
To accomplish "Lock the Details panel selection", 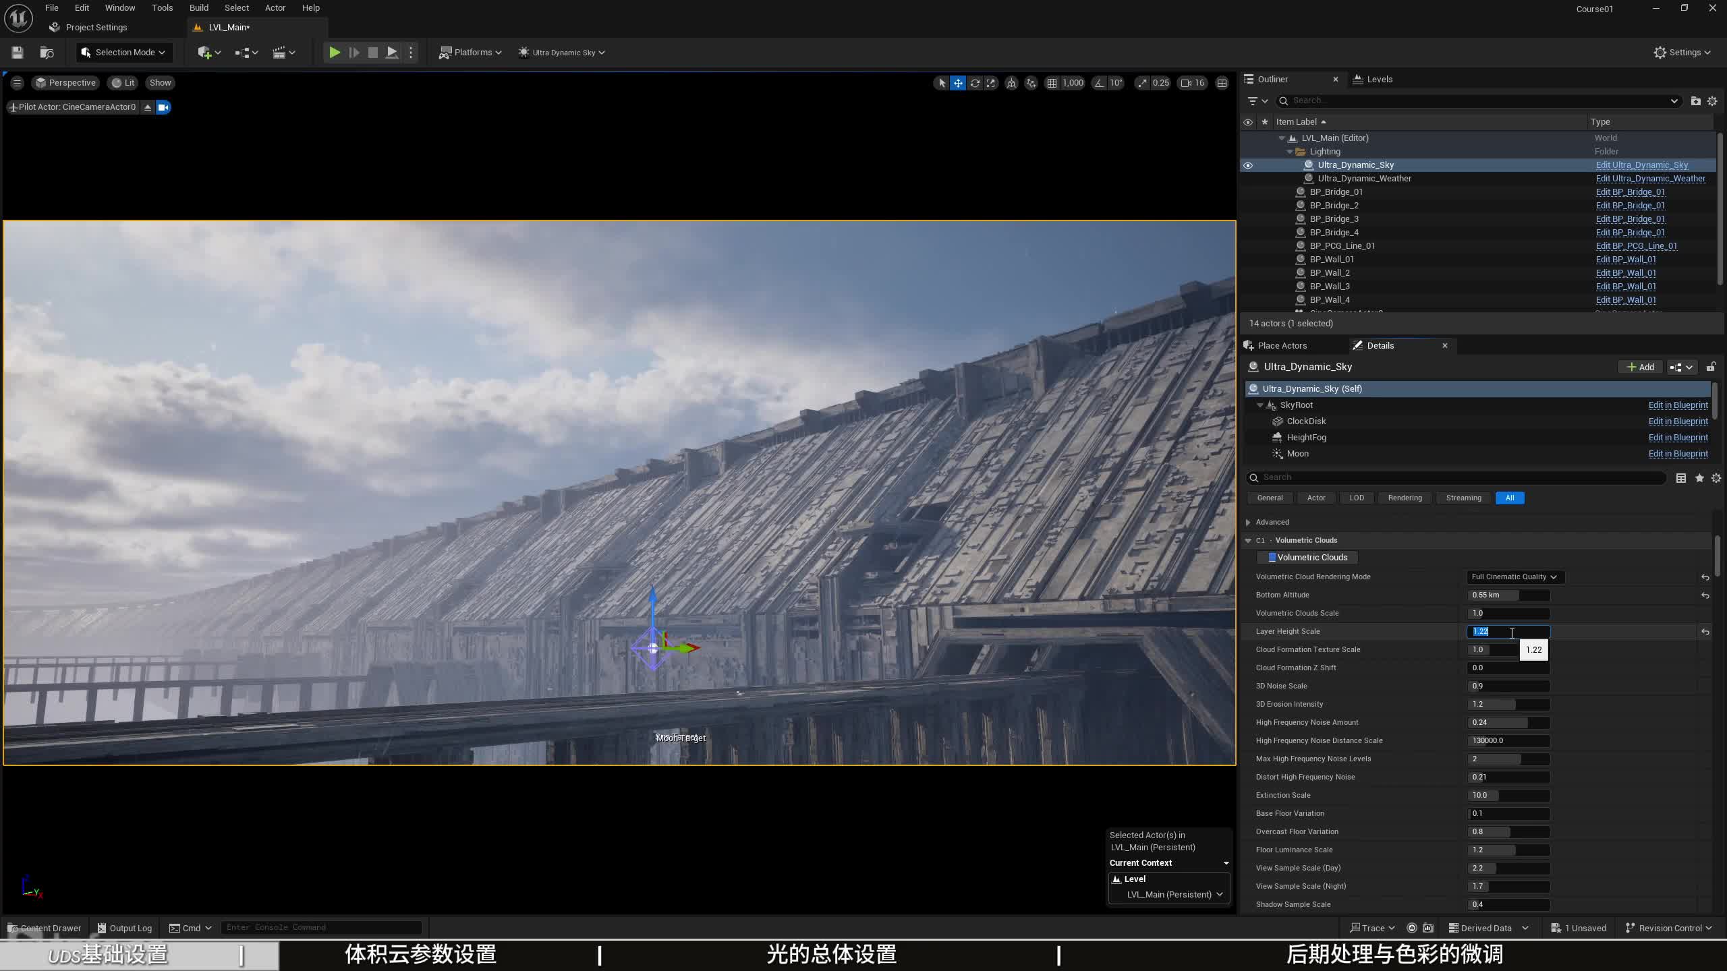I will tap(1711, 367).
